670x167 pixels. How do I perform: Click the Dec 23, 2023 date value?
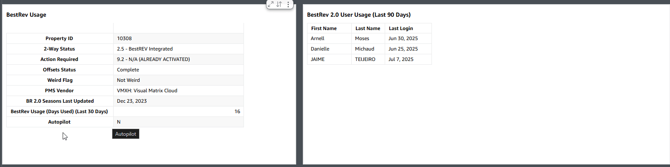point(132,101)
